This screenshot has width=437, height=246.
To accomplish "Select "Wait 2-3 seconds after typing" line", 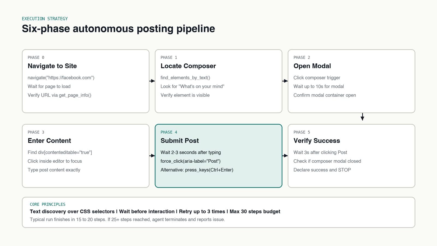I will [191, 152].
